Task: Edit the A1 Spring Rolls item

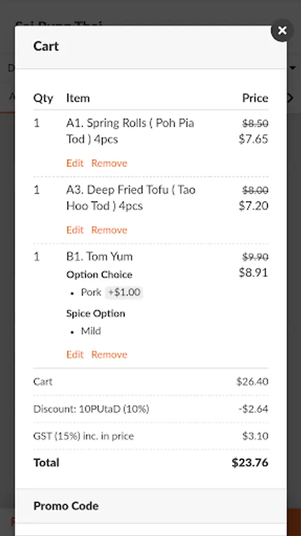Action: (x=75, y=163)
